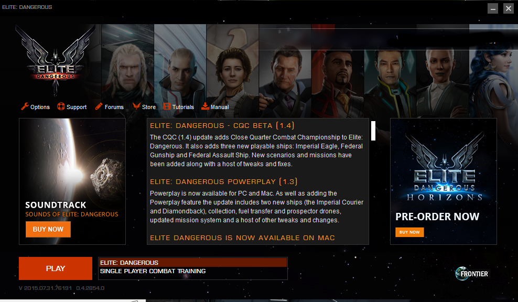Click the Options wrench icon

point(25,106)
